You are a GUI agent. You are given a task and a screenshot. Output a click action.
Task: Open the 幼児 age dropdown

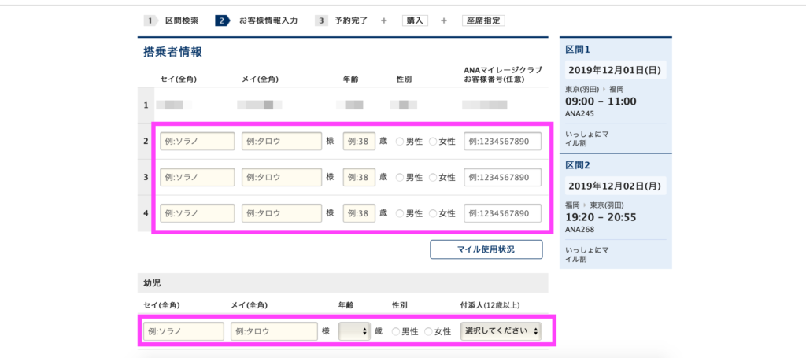coord(354,332)
